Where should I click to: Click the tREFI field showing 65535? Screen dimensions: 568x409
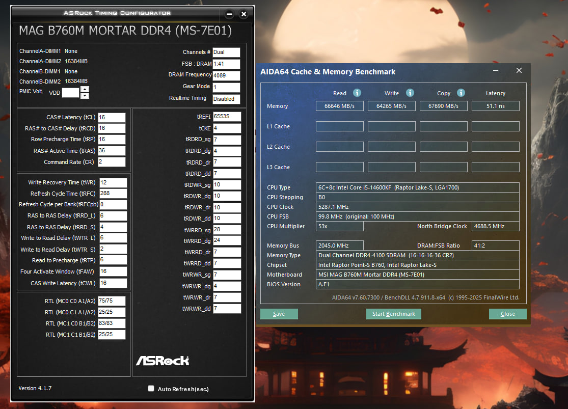[x=227, y=117]
